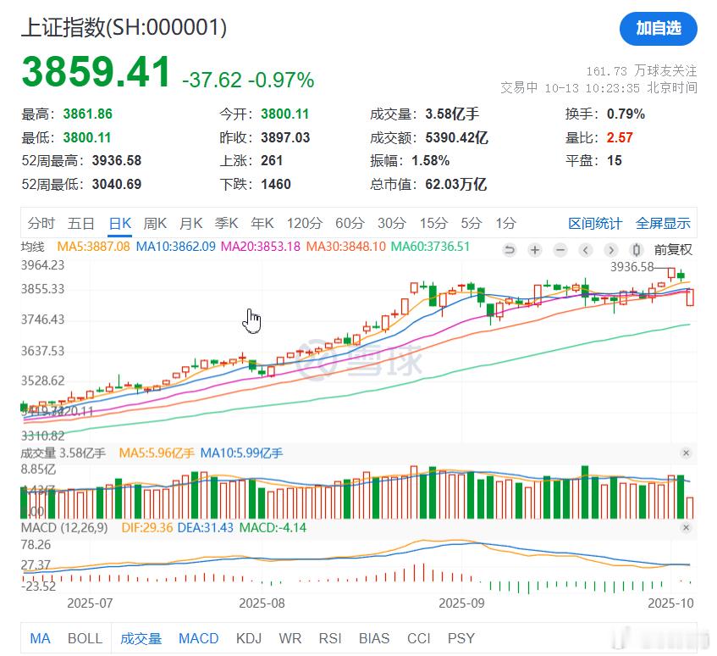Image resolution: width=717 pixels, height=656 pixels.
Task: Zoom in the K-line chart with plus icon
Action: point(534,250)
